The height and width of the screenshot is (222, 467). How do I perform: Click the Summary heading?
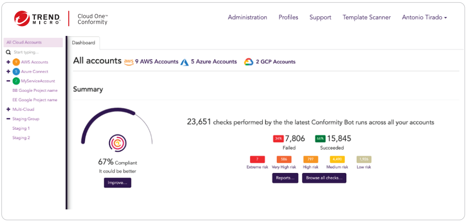pos(88,90)
